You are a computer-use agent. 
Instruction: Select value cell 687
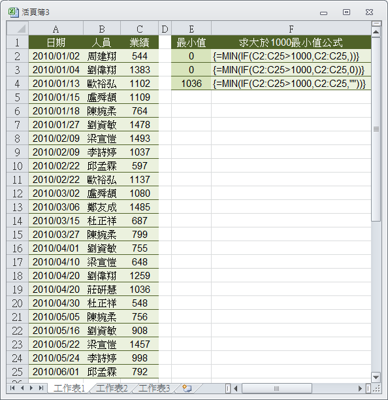coord(139,221)
